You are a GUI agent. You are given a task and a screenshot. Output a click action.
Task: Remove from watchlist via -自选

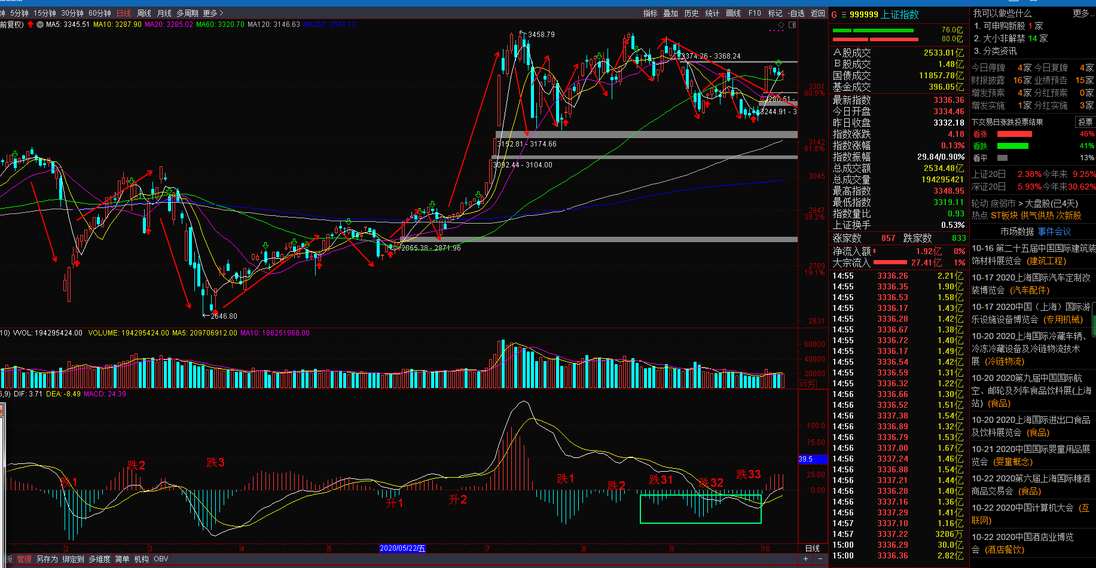[796, 13]
